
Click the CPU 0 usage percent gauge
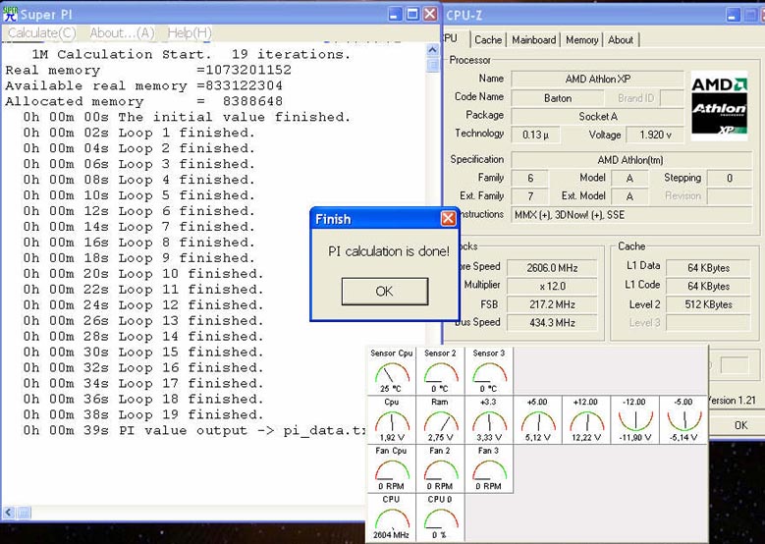tap(440, 517)
